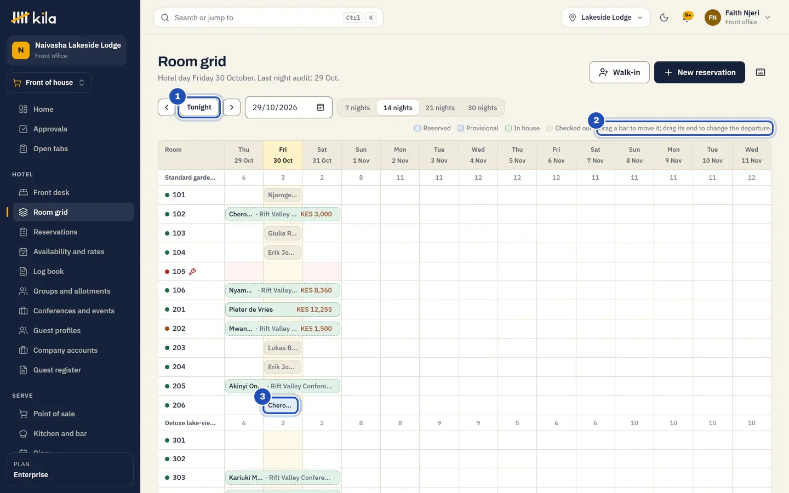The width and height of the screenshot is (789, 493).
Task: Select the Pieter de Vries booking bar
Action: click(x=283, y=309)
